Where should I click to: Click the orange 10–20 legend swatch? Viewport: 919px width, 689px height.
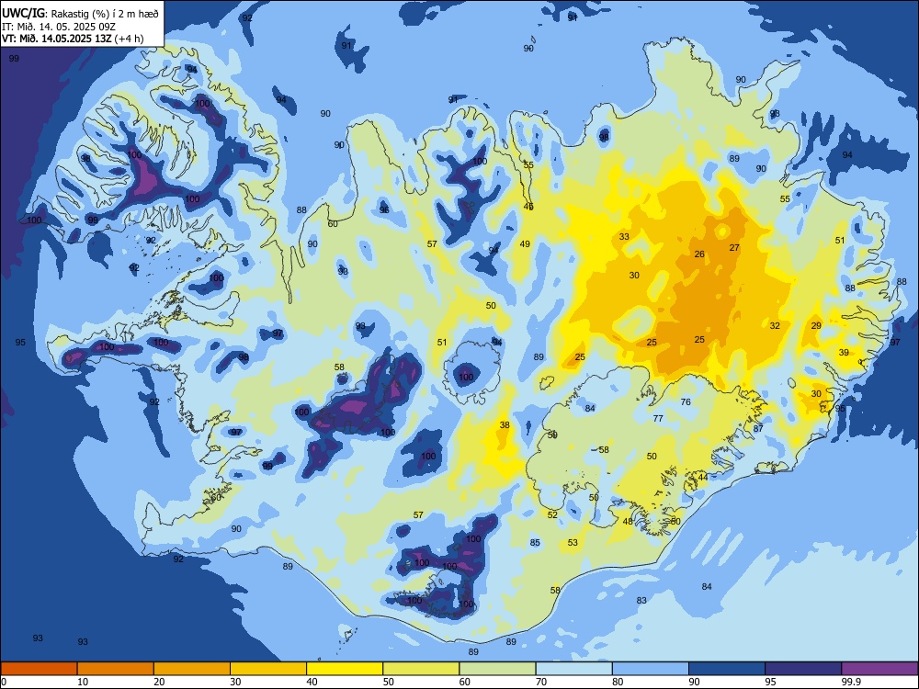click(x=116, y=669)
